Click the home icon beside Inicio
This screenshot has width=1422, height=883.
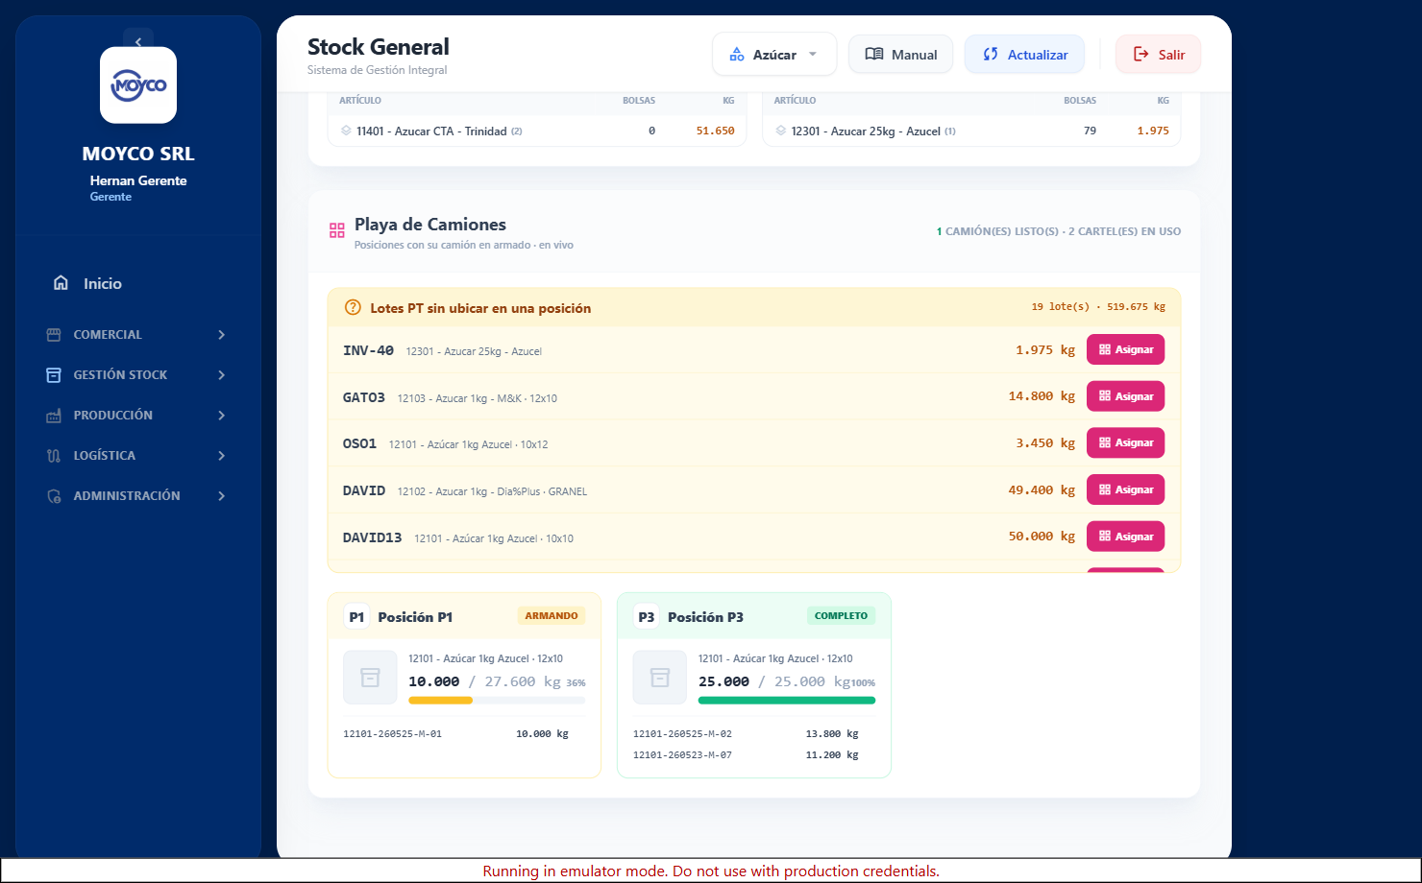(x=61, y=283)
